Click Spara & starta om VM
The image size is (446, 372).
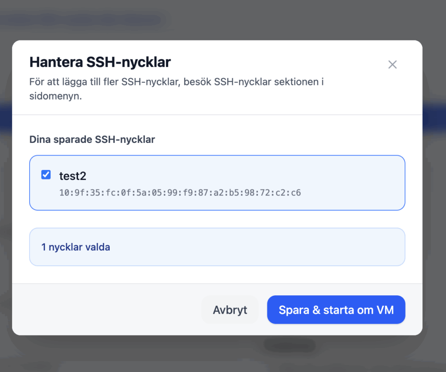click(x=336, y=310)
